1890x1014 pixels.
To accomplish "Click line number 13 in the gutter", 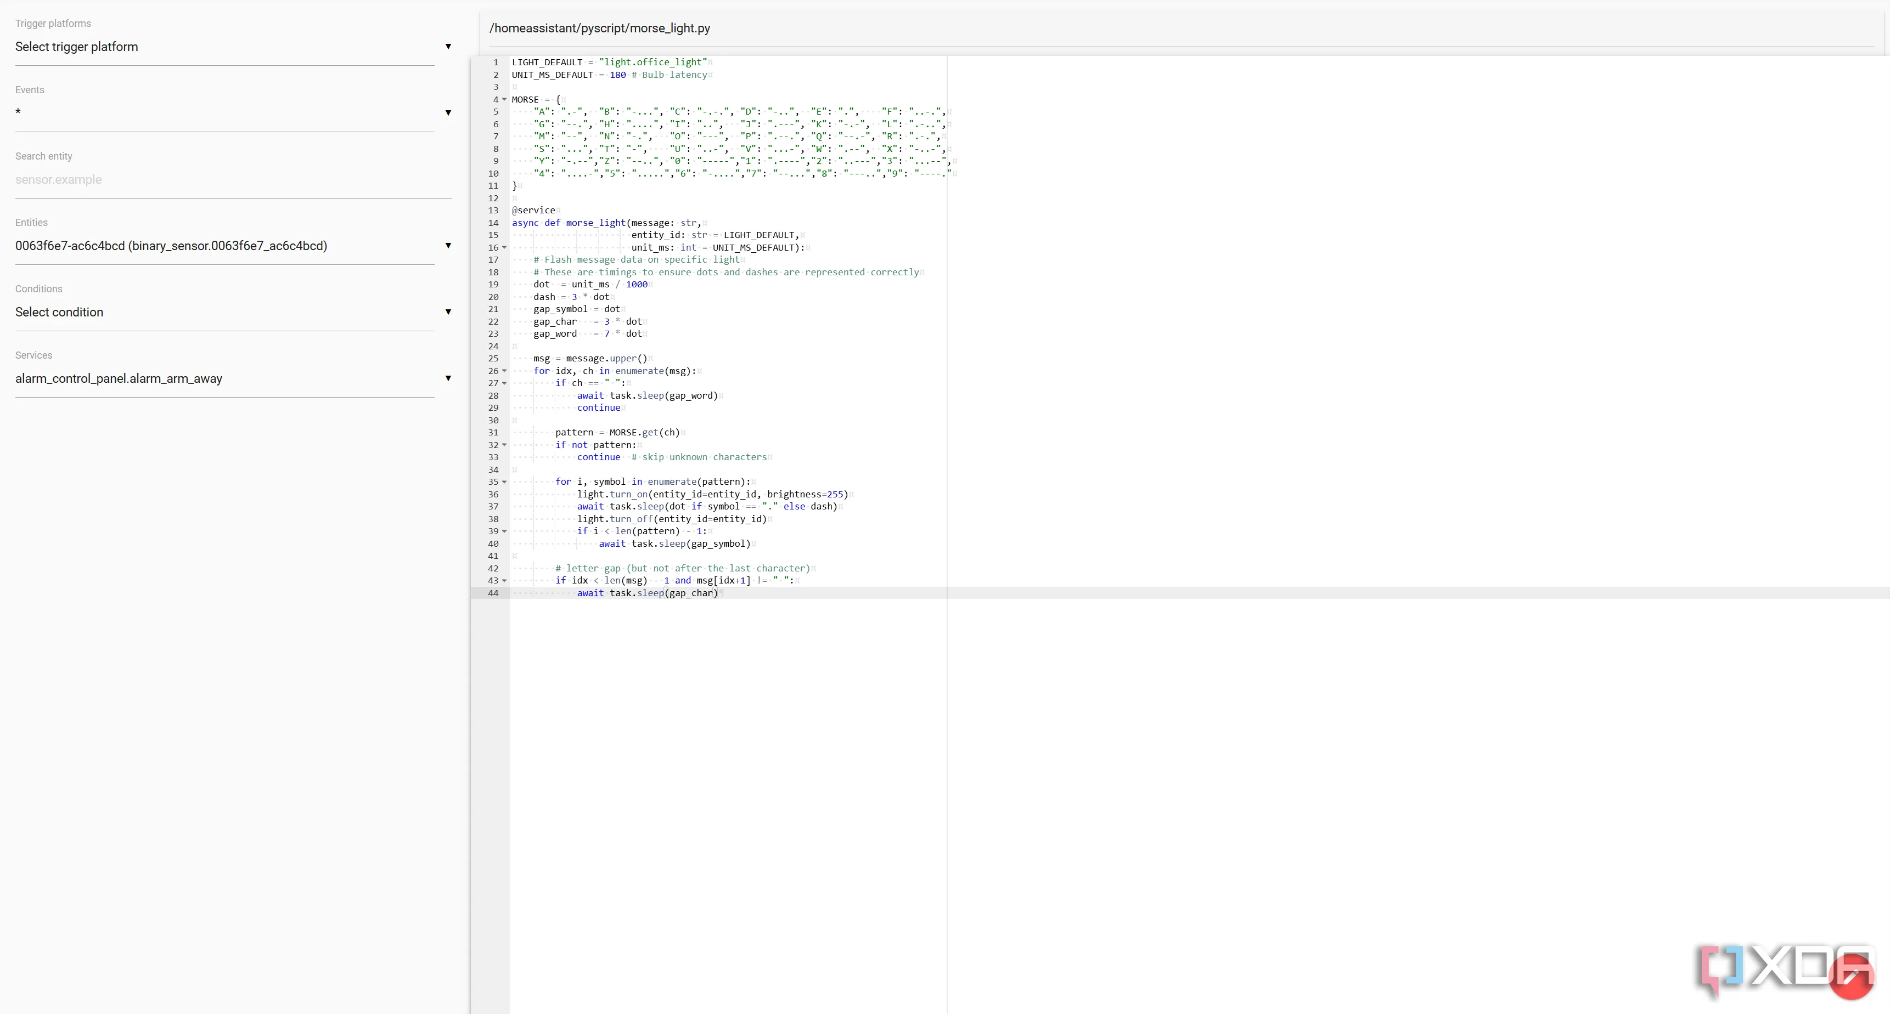I will pyautogui.click(x=493, y=211).
